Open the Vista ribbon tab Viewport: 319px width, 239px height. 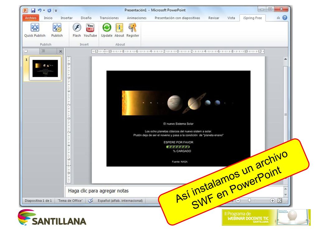pos(231,18)
